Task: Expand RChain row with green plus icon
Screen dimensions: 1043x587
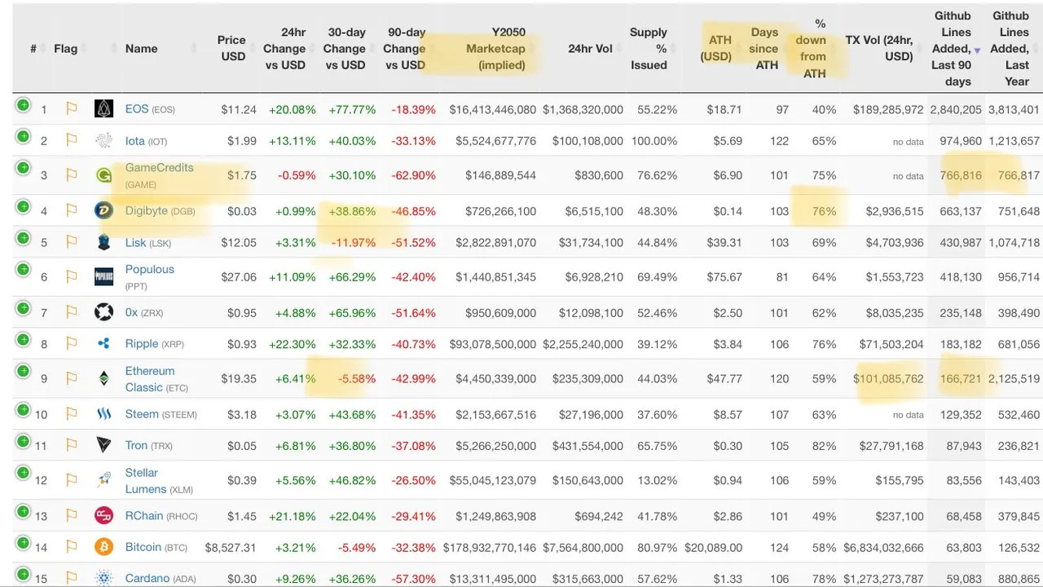Action: [x=23, y=510]
